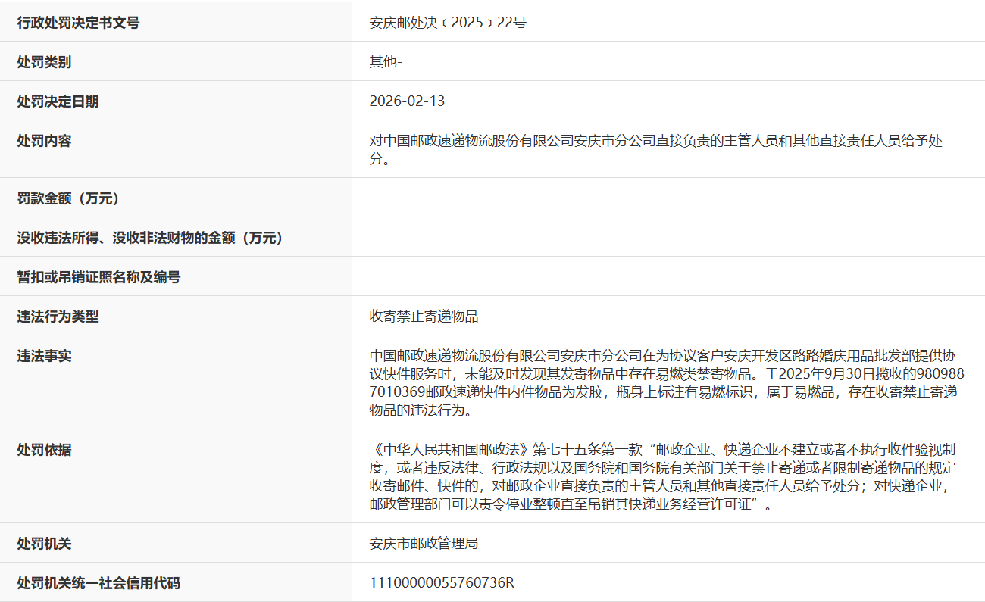The height and width of the screenshot is (602, 985).
Task: Select the penalty category value "其他-"
Action: click(386, 62)
